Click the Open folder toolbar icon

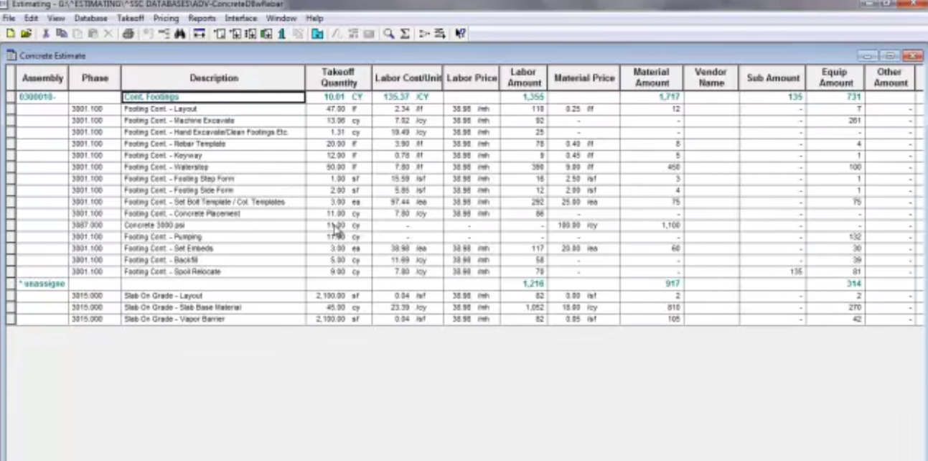coord(26,34)
